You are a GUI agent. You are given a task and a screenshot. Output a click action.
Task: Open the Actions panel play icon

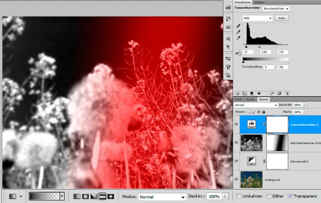coord(228,27)
